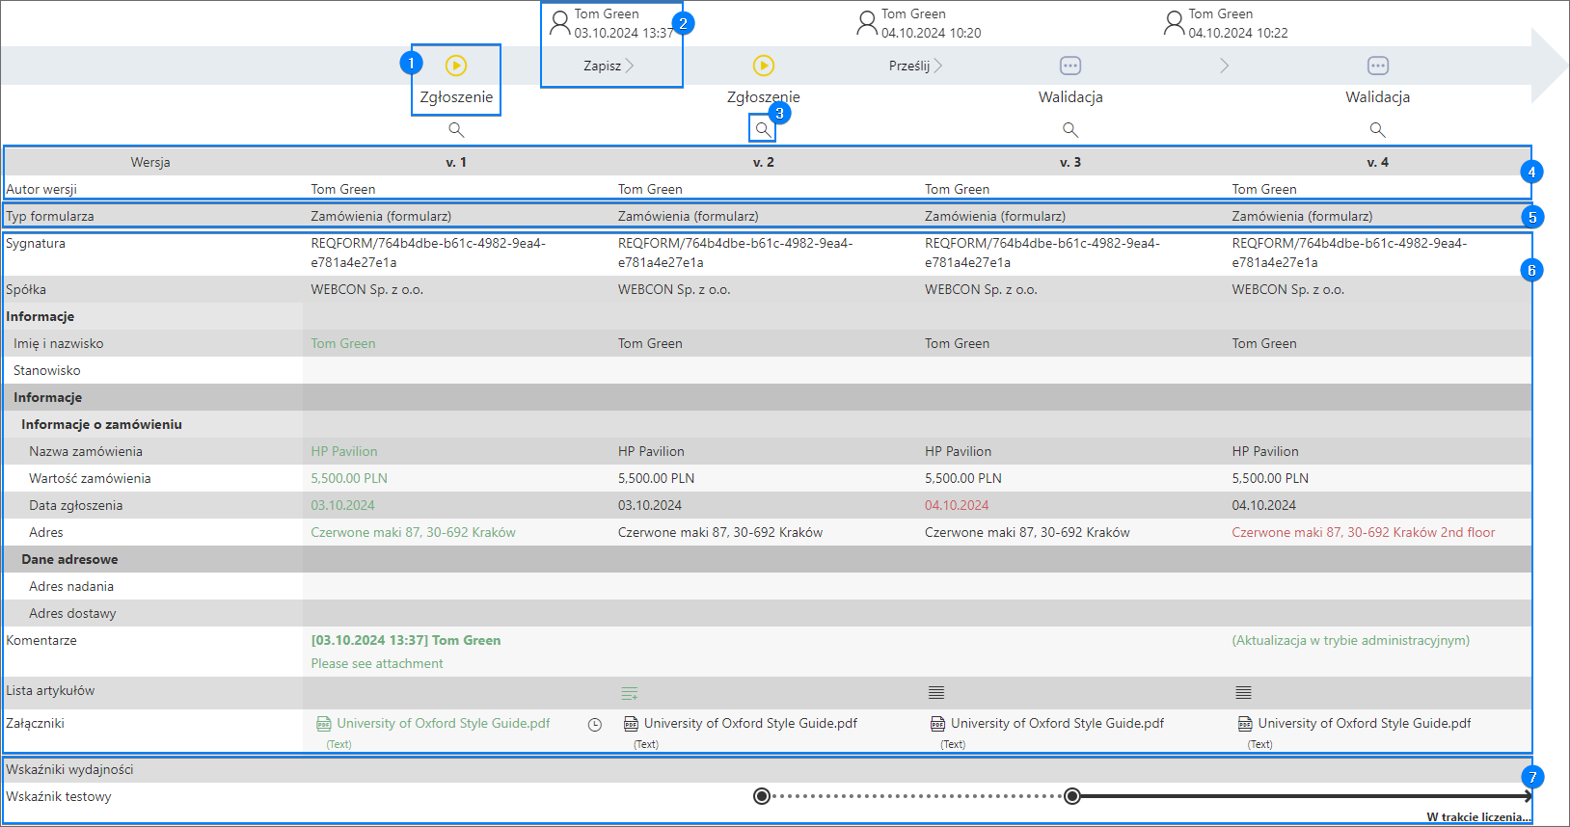The height and width of the screenshot is (827, 1570).
Task: Click the unlabeled chevron between the Walidacja steps
Action: click(x=1224, y=66)
